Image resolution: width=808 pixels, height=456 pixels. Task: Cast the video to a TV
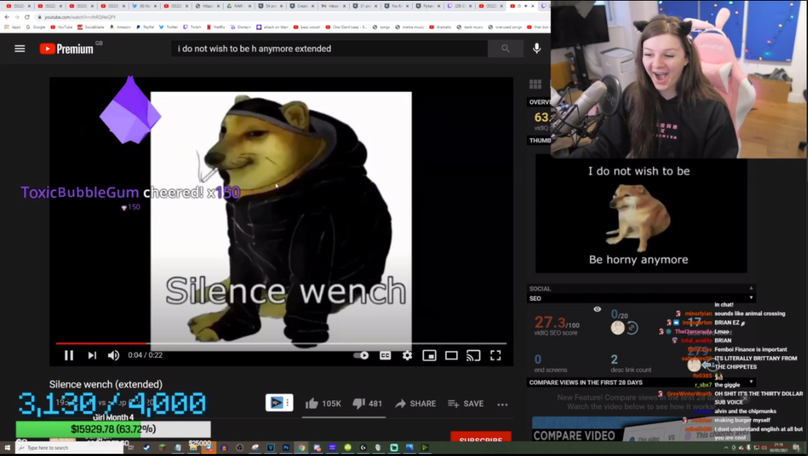(x=473, y=355)
